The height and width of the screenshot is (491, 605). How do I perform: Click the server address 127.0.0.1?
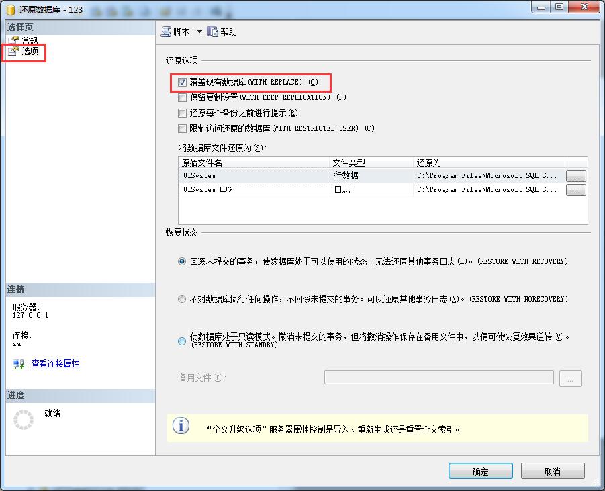(30, 316)
